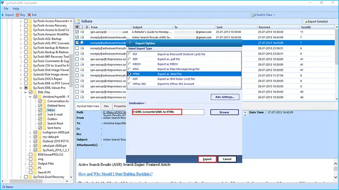Click the select-all header checkbox

77,27
